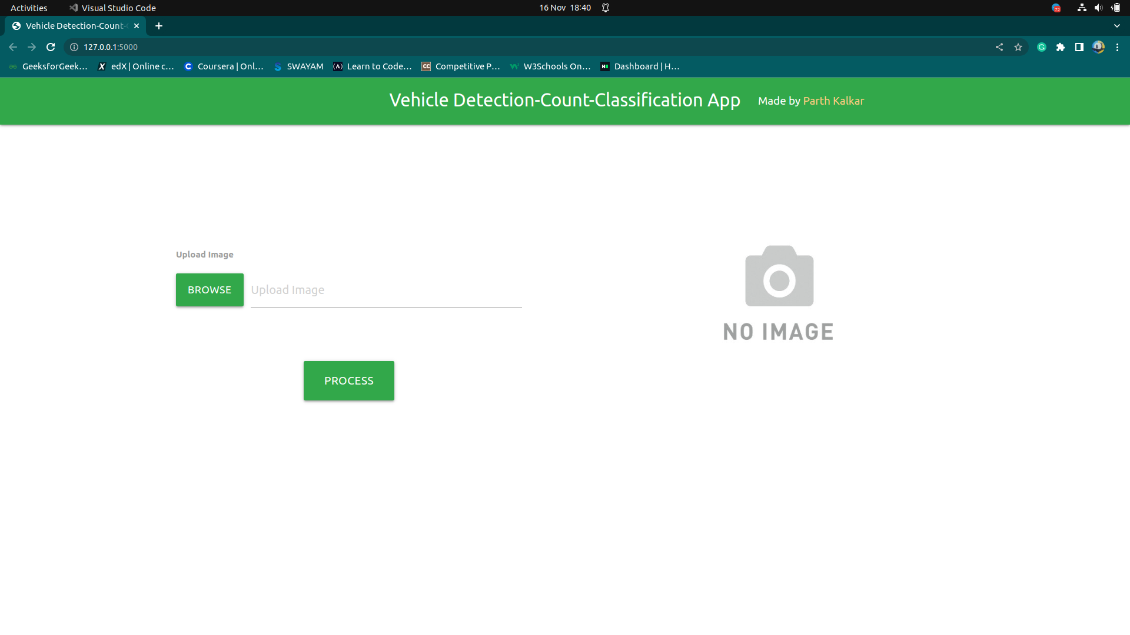Bookmark the page with the star icon
The width and height of the screenshot is (1130, 635).
click(1018, 47)
